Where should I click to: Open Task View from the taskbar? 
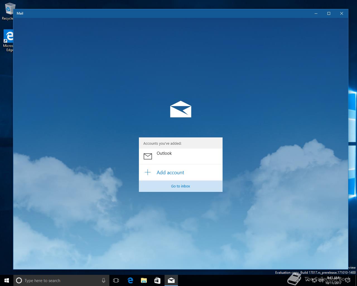pos(116,280)
